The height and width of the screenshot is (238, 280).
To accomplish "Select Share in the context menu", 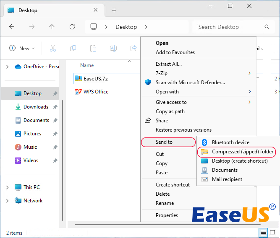I will (162, 121).
